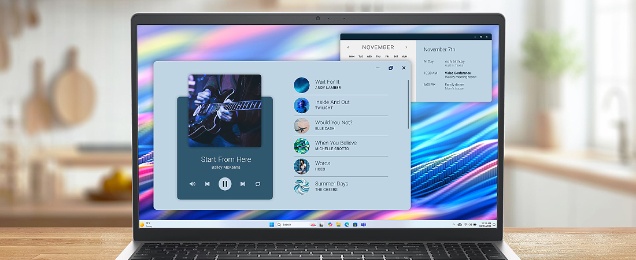Go to the previous calendar month
The width and height of the screenshot is (636, 260).
[348, 47]
